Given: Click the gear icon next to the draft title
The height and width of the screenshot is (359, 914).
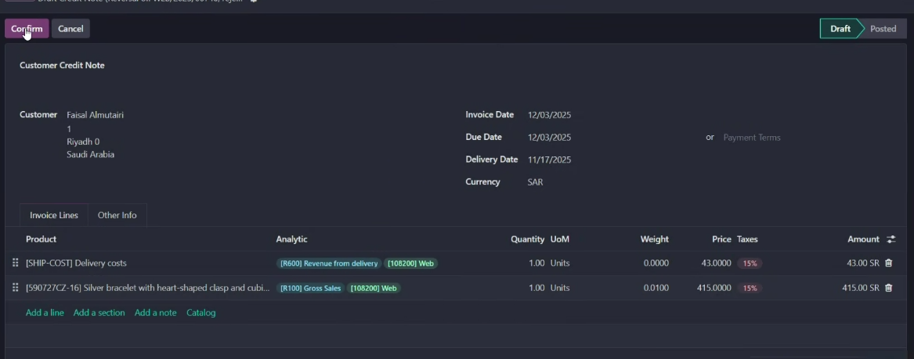Looking at the screenshot, I should click(253, 1).
